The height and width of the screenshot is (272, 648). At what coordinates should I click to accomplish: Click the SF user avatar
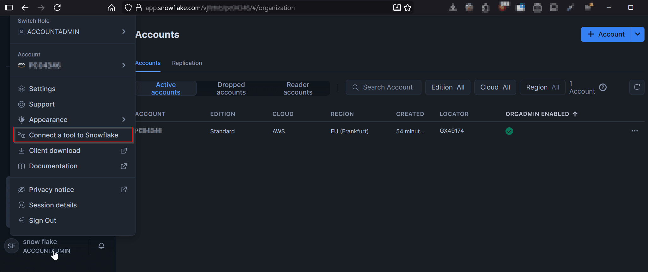[12, 246]
